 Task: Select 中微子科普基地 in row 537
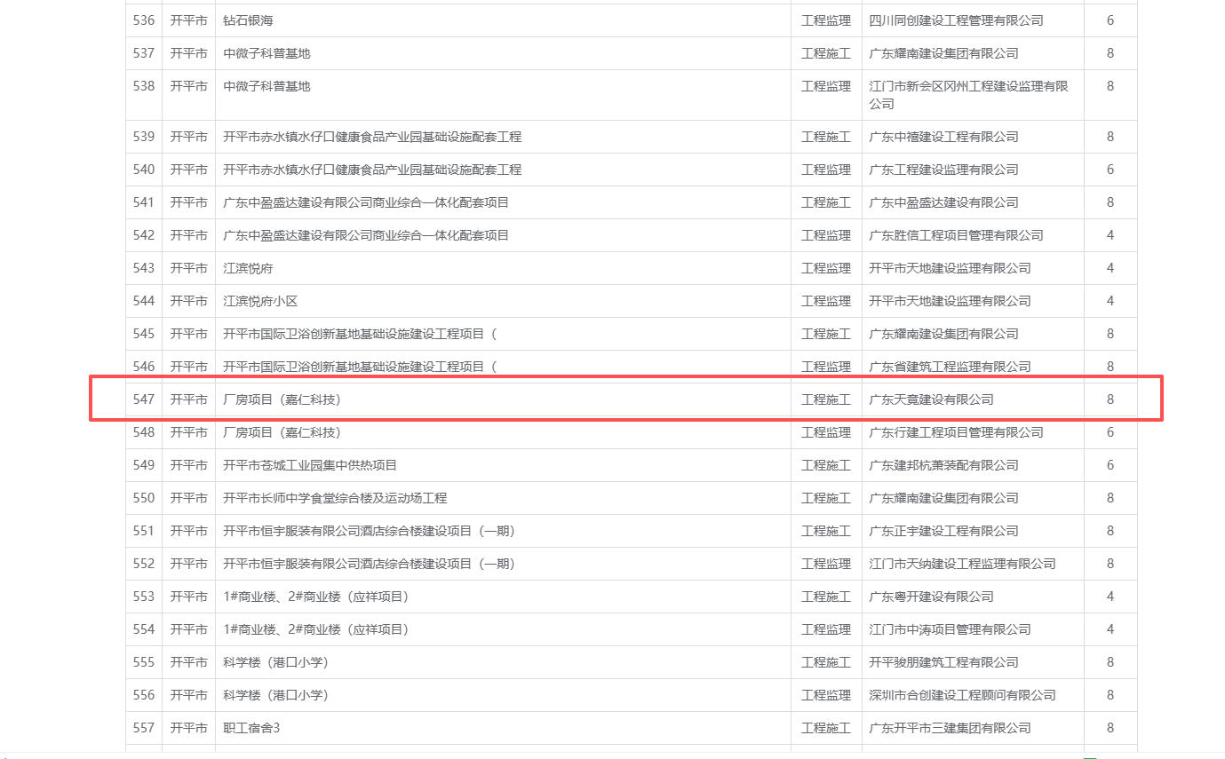[266, 53]
